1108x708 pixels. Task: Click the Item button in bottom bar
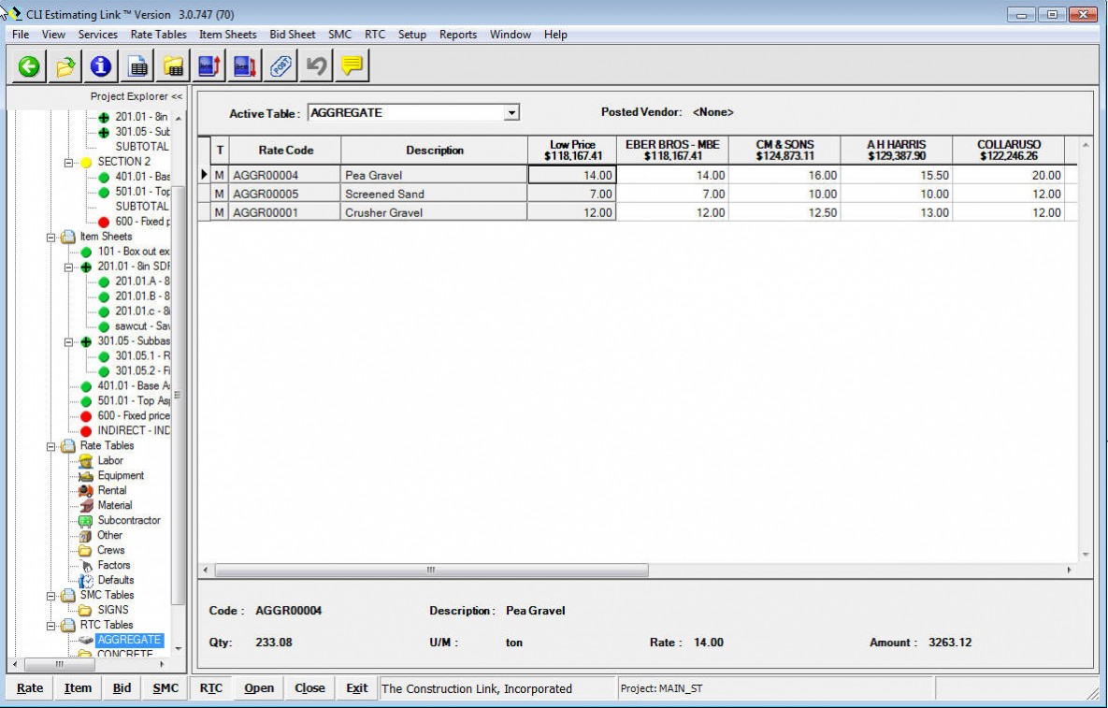tap(78, 688)
